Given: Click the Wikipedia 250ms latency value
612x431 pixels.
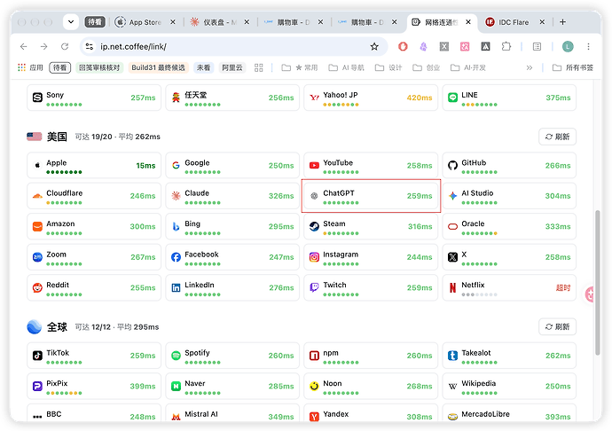Looking at the screenshot, I should (558, 386).
